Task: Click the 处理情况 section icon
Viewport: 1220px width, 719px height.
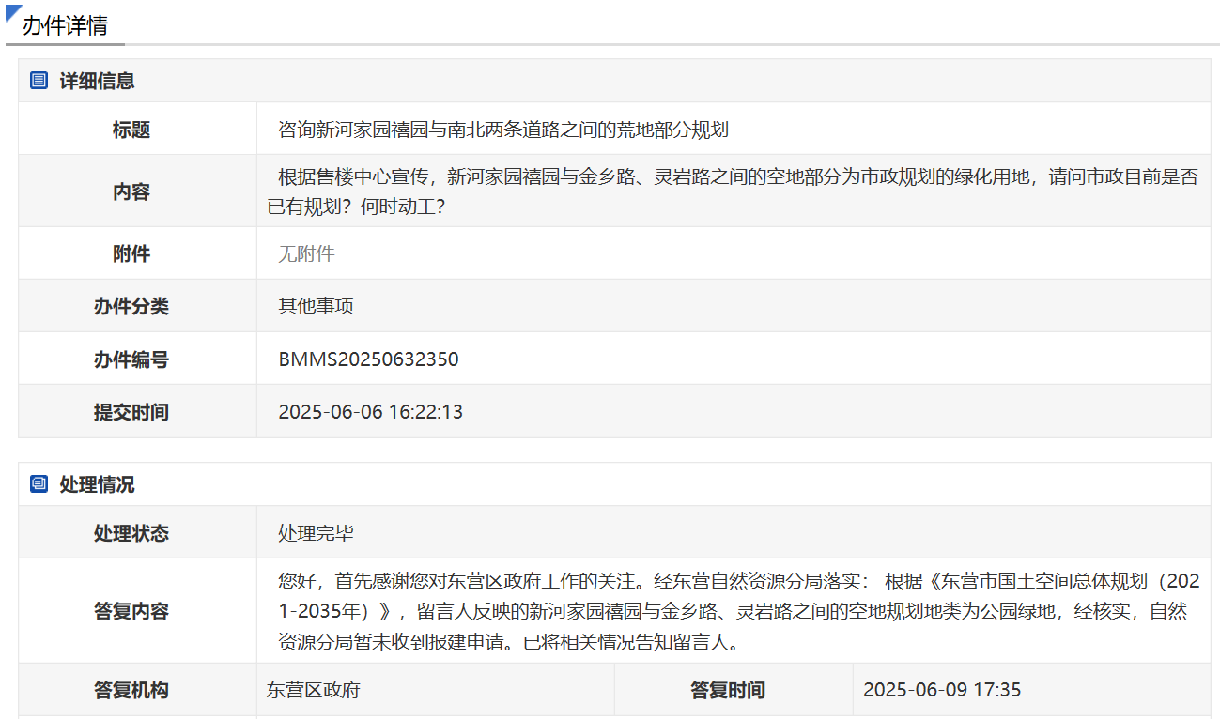Action: click(39, 484)
